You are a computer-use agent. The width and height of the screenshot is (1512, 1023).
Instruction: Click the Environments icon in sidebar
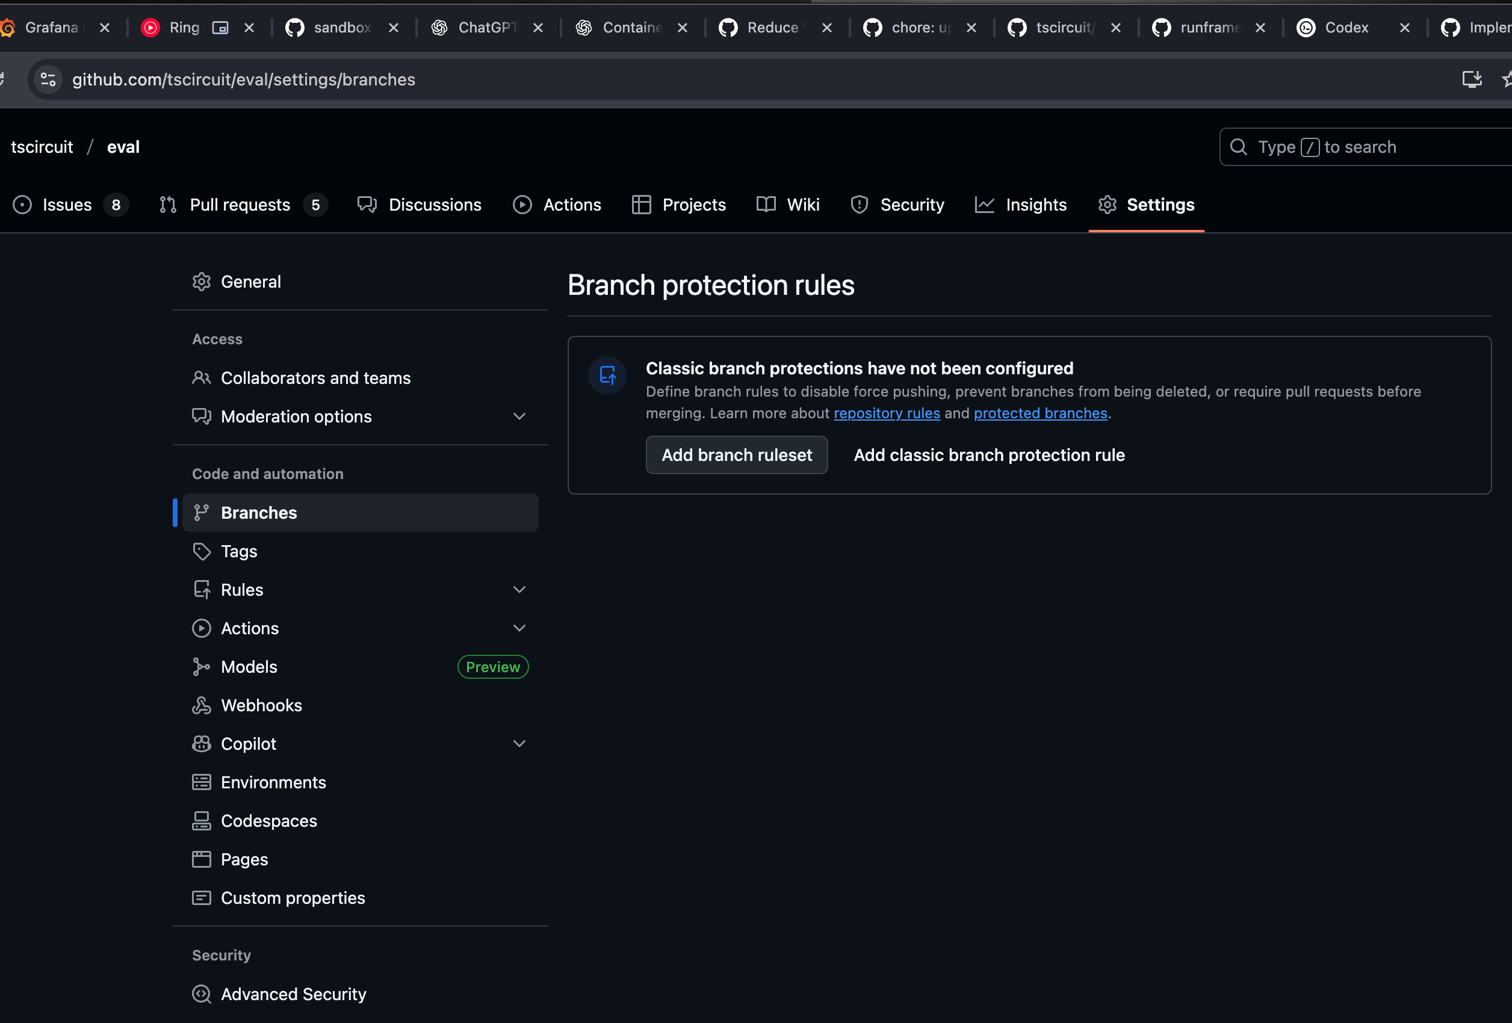[x=201, y=782]
